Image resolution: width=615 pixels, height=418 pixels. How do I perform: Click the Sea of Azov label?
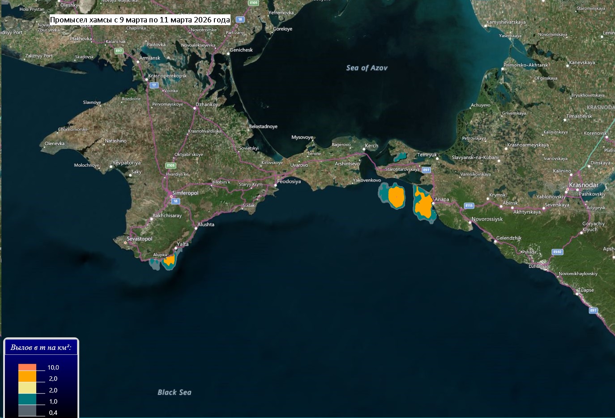point(367,68)
